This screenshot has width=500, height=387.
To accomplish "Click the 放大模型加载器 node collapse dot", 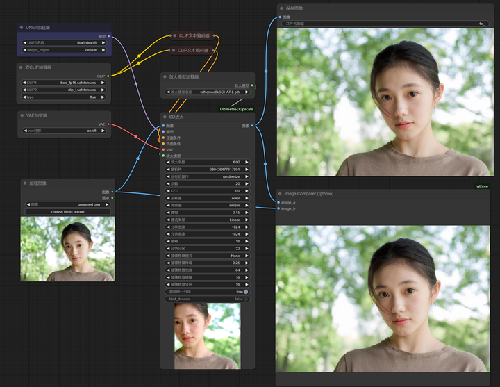I will pyautogui.click(x=165, y=76).
